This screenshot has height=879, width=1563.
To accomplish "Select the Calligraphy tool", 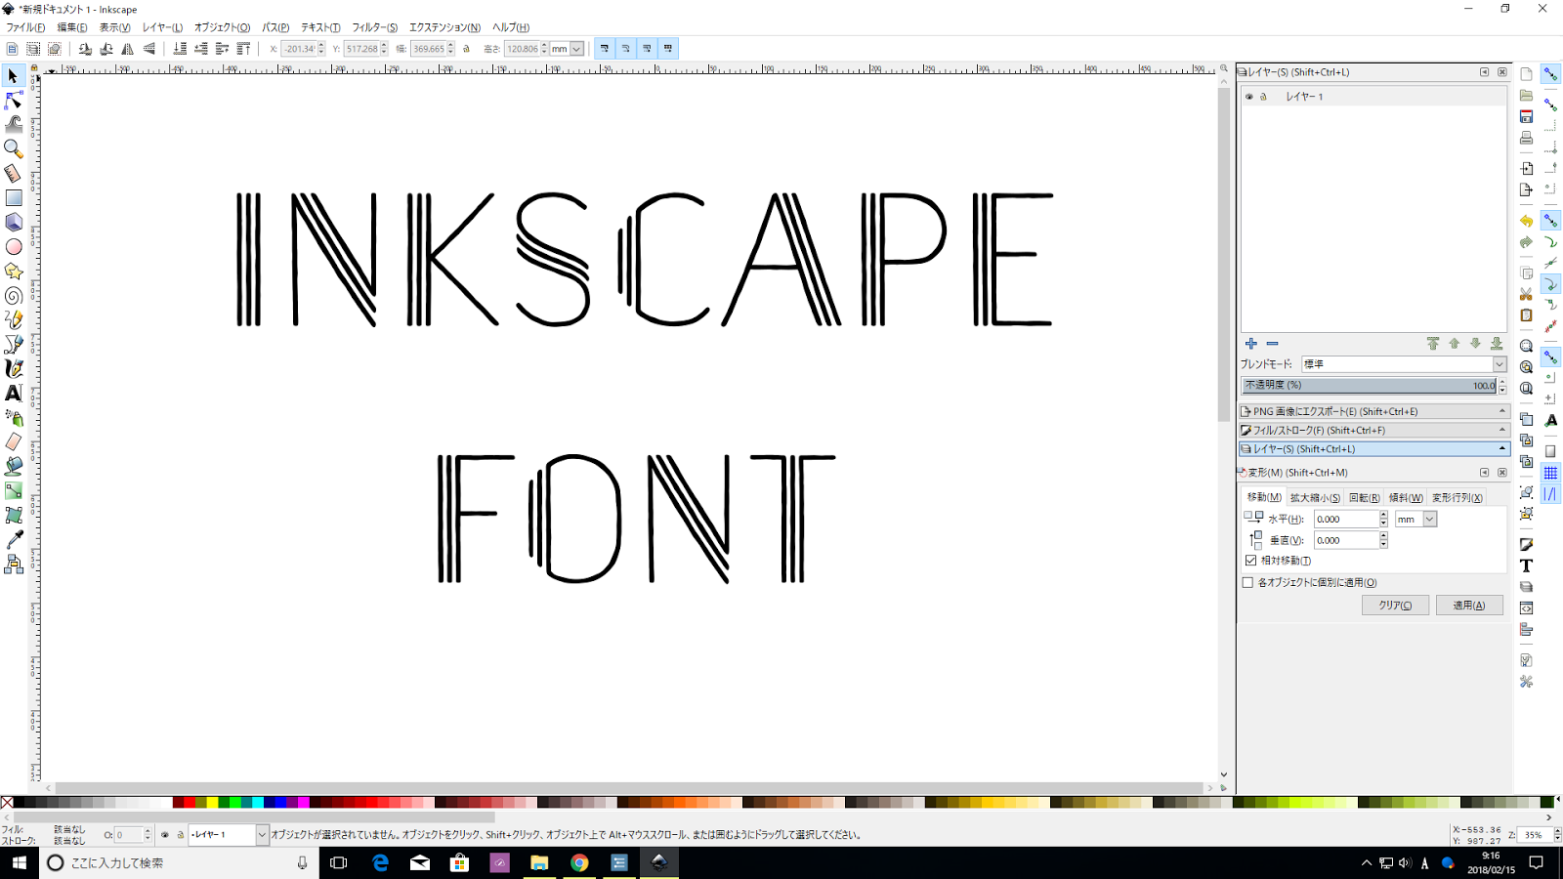I will (x=14, y=369).
